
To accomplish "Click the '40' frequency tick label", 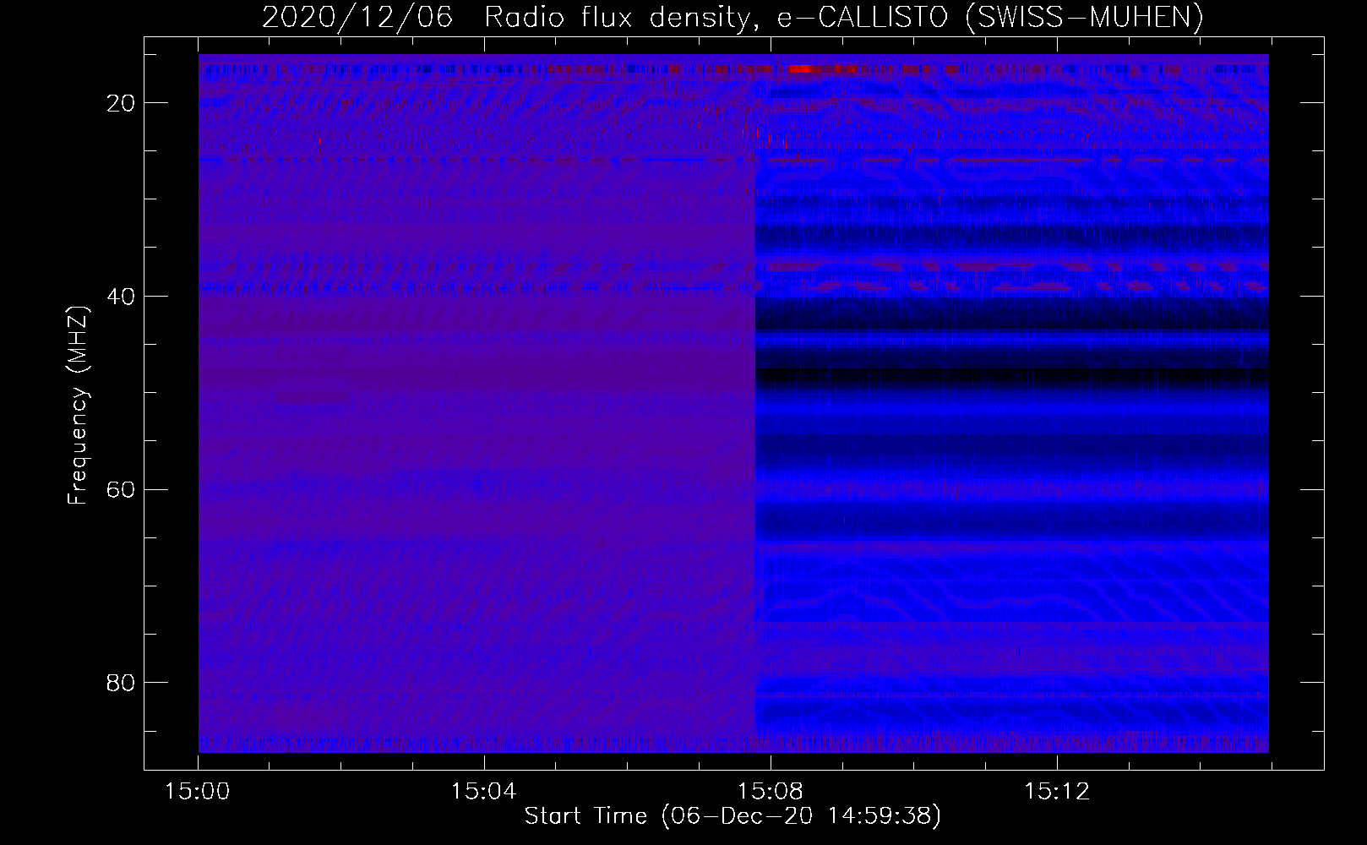I will [x=123, y=297].
